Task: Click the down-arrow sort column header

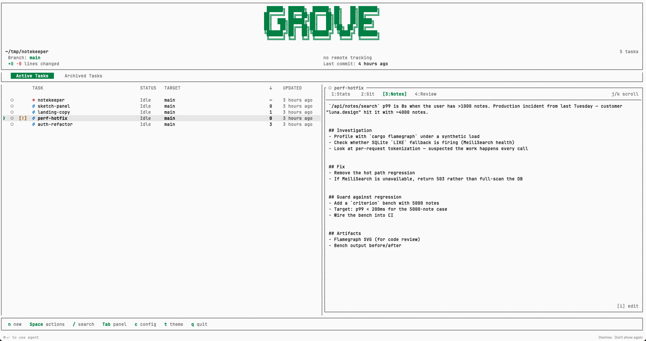Action: (271, 88)
